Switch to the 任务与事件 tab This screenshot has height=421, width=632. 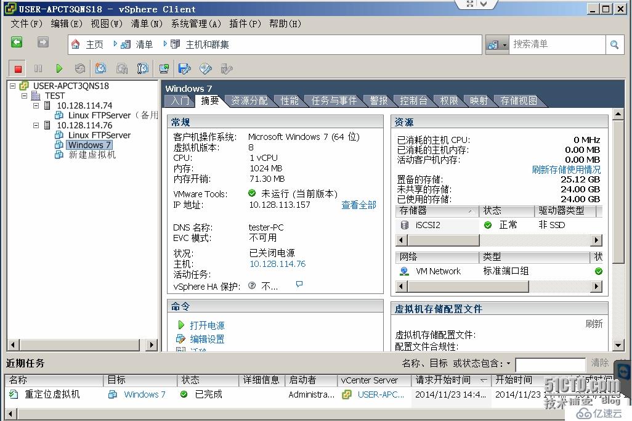(x=334, y=101)
